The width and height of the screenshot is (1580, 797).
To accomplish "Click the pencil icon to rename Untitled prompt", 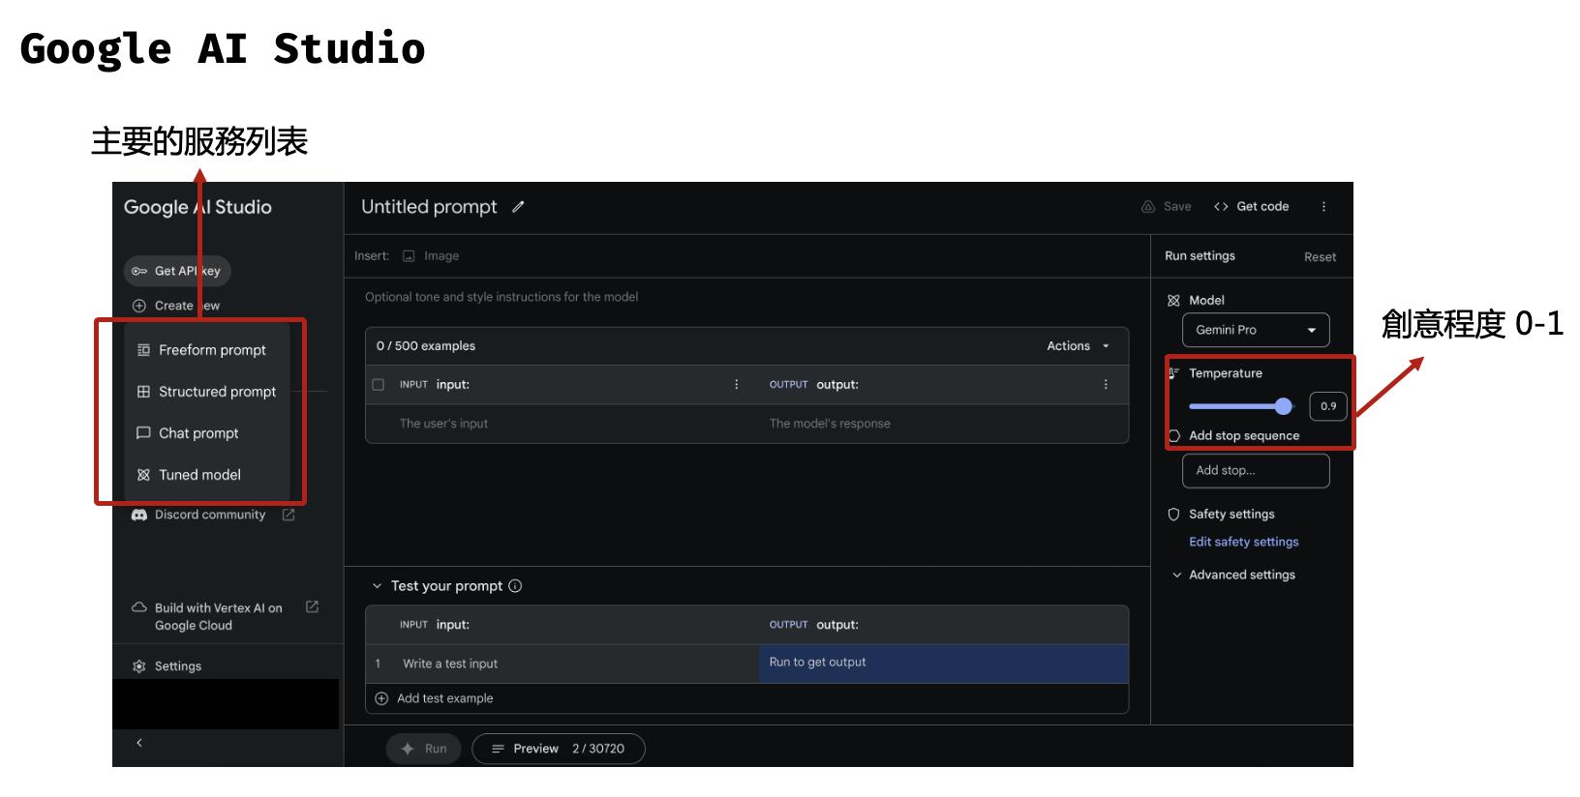I will [x=518, y=207].
